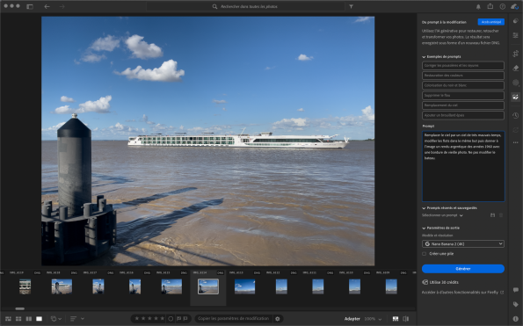The height and width of the screenshot is (326, 523).
Task: Choose Restauration des couleurs example prompt
Action: click(463, 76)
